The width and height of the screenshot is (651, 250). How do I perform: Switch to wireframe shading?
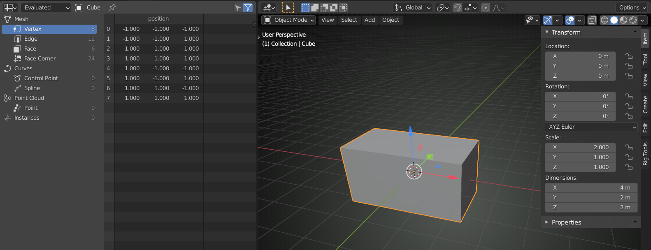[x=604, y=20]
